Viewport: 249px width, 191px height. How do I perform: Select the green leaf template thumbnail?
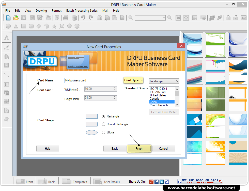tap(215, 45)
